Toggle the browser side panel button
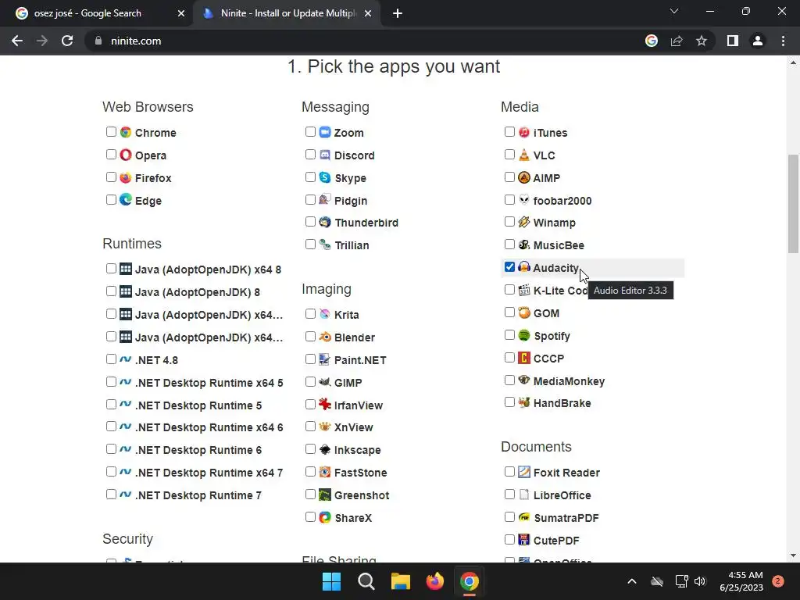The height and width of the screenshot is (600, 800). 733,41
